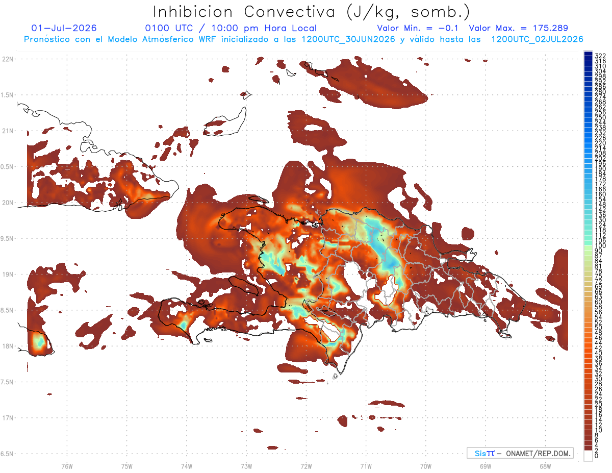Screen dimensions: 612x473
Task: Click the "8.5N" latitude label
Action: coord(8,310)
